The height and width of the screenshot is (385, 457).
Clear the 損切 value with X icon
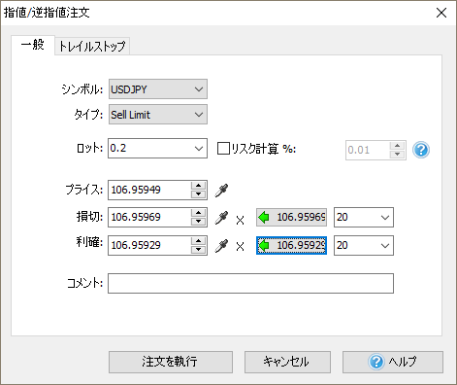(240, 221)
